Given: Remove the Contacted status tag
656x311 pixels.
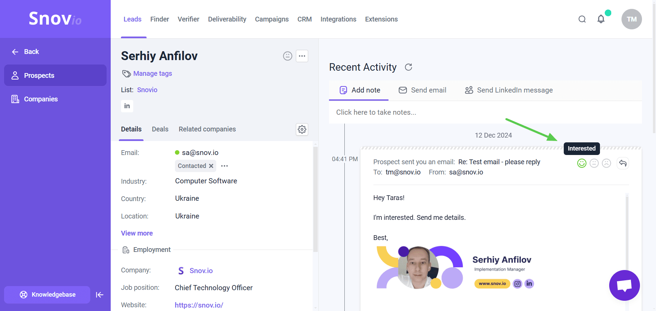Looking at the screenshot, I should (211, 166).
